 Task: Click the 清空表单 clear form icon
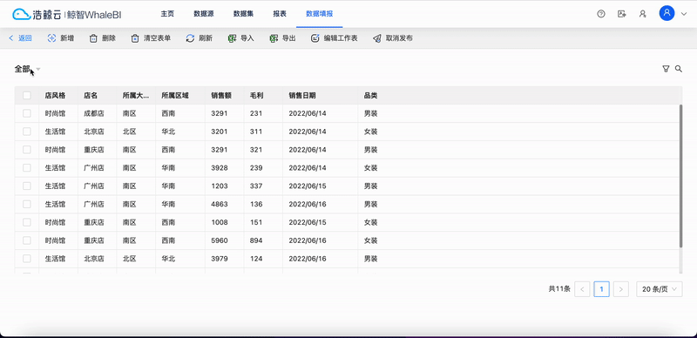[135, 38]
